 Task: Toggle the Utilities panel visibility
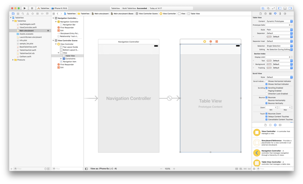(x=290, y=8)
